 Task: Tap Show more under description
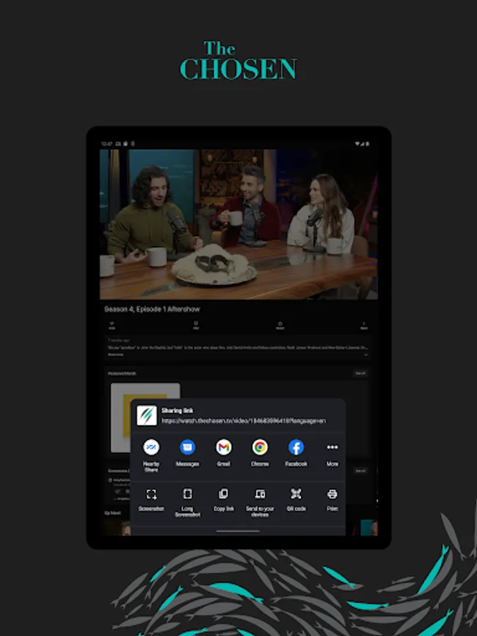click(x=116, y=355)
